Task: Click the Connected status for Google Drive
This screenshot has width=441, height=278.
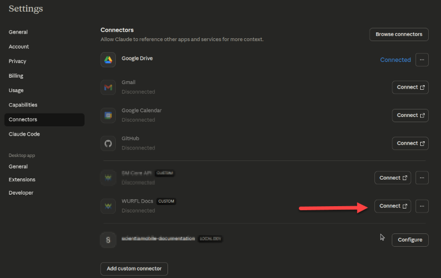Action: (x=395, y=60)
